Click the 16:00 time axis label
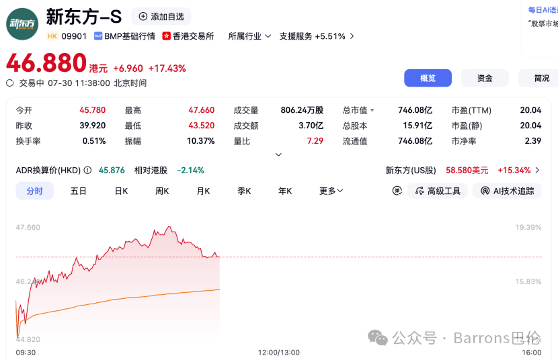This screenshot has width=558, height=360. point(532,353)
